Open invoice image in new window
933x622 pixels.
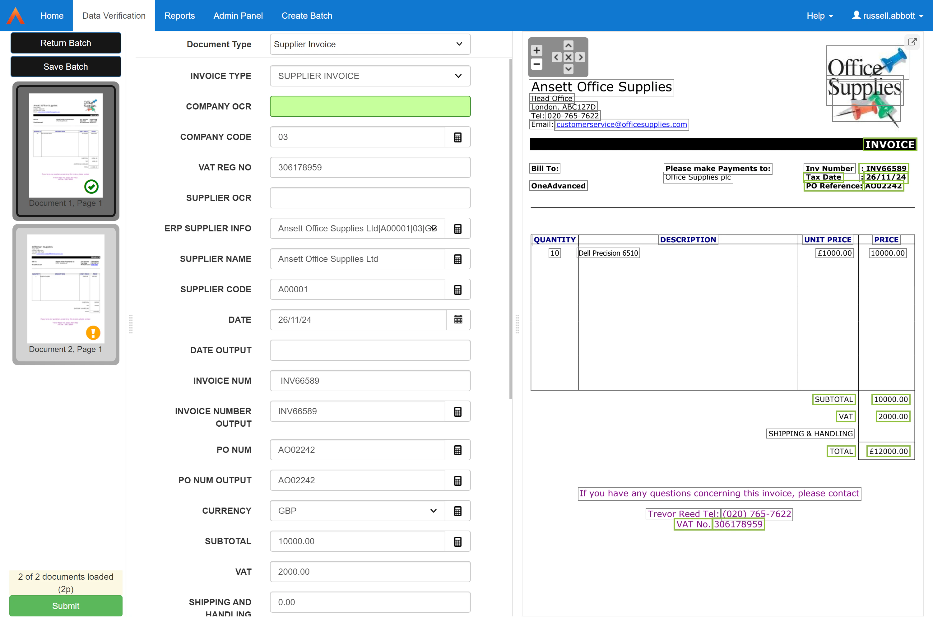click(912, 41)
